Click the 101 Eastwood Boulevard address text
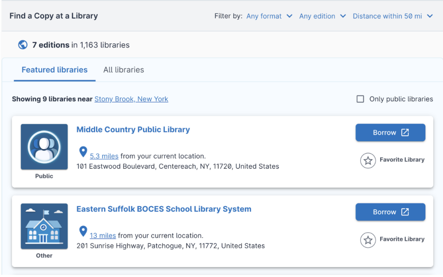The width and height of the screenshot is (443, 277). (x=178, y=166)
